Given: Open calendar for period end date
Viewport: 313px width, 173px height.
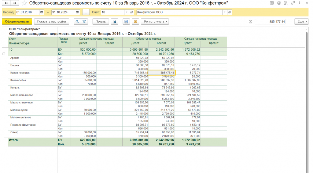Looking at the screenshot, I should [78, 12].
